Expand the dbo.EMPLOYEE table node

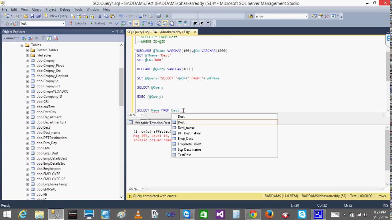pyautogui.click(x=27, y=174)
